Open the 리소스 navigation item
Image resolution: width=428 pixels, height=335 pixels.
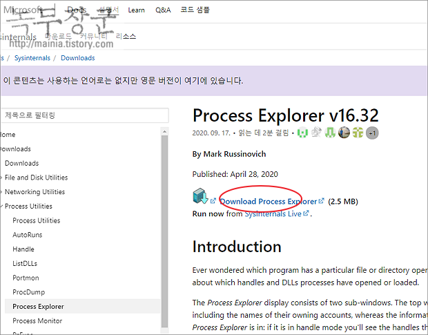pos(126,37)
